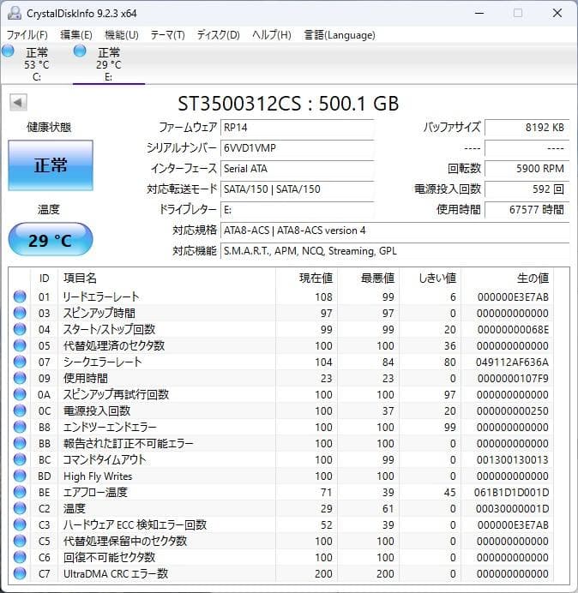Click status icon for BB 報告された訂正不可能エラー

click(20, 443)
